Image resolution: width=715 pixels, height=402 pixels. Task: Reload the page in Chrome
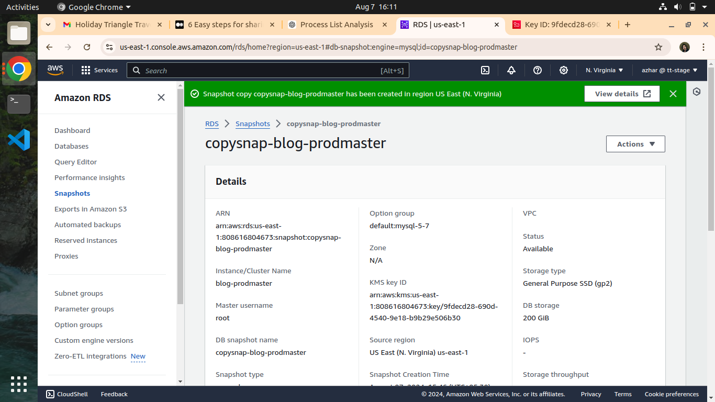coord(87,47)
